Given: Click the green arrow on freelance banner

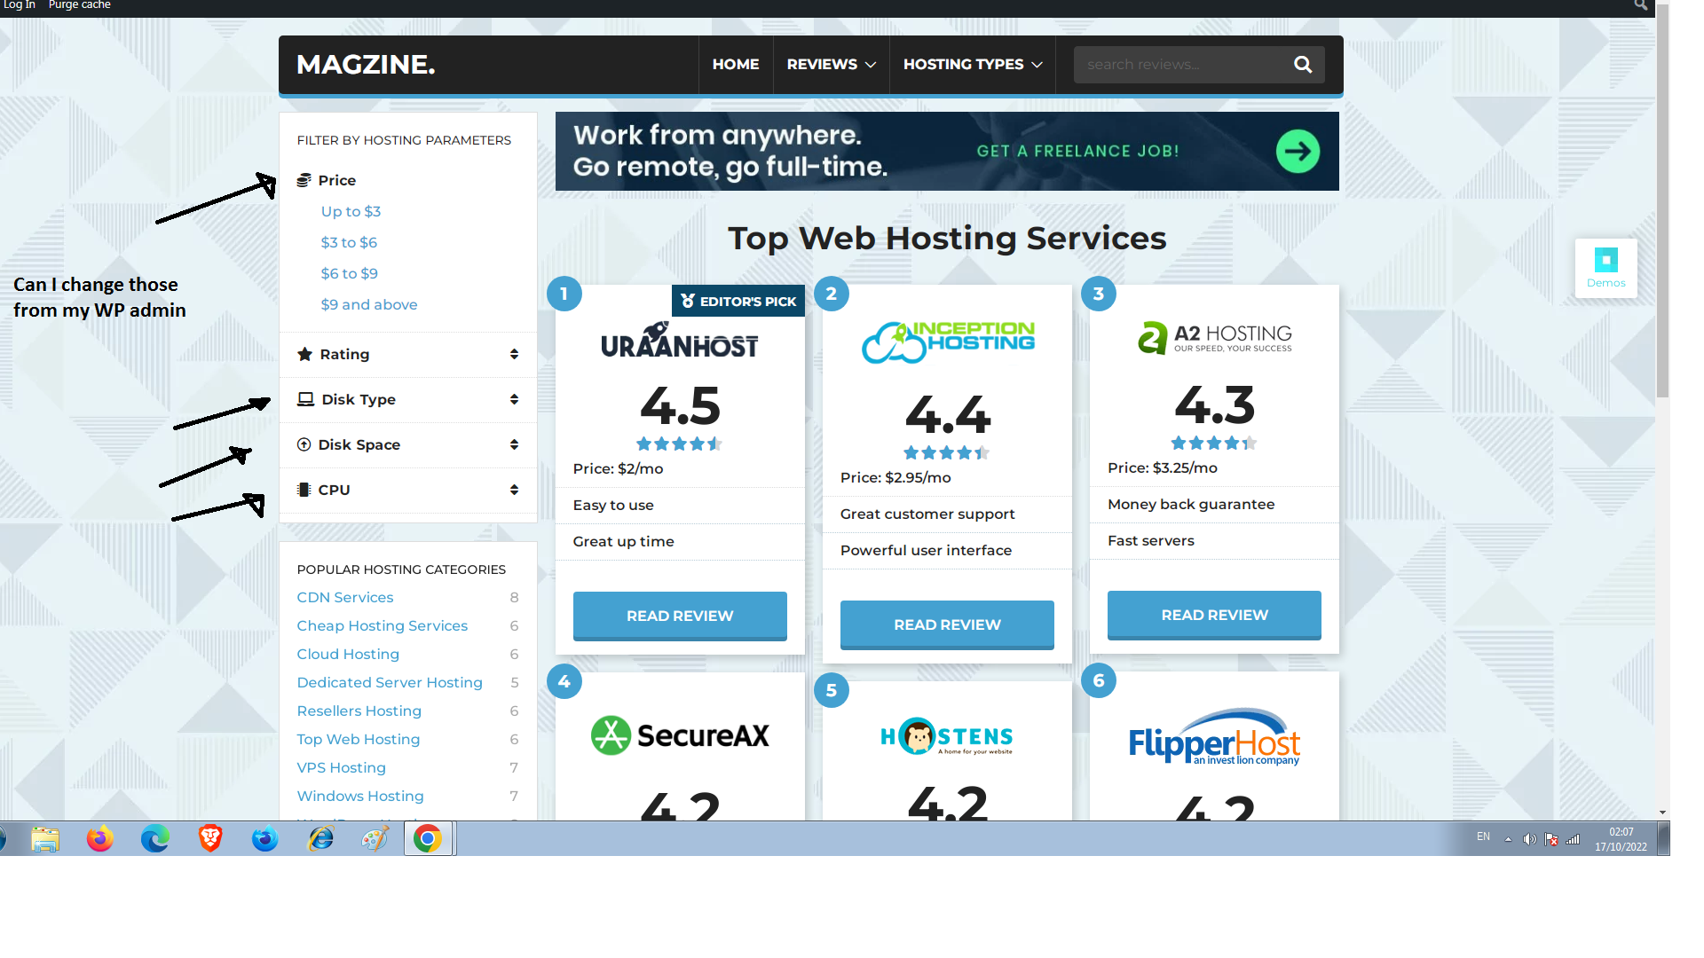Looking at the screenshot, I should (1298, 152).
